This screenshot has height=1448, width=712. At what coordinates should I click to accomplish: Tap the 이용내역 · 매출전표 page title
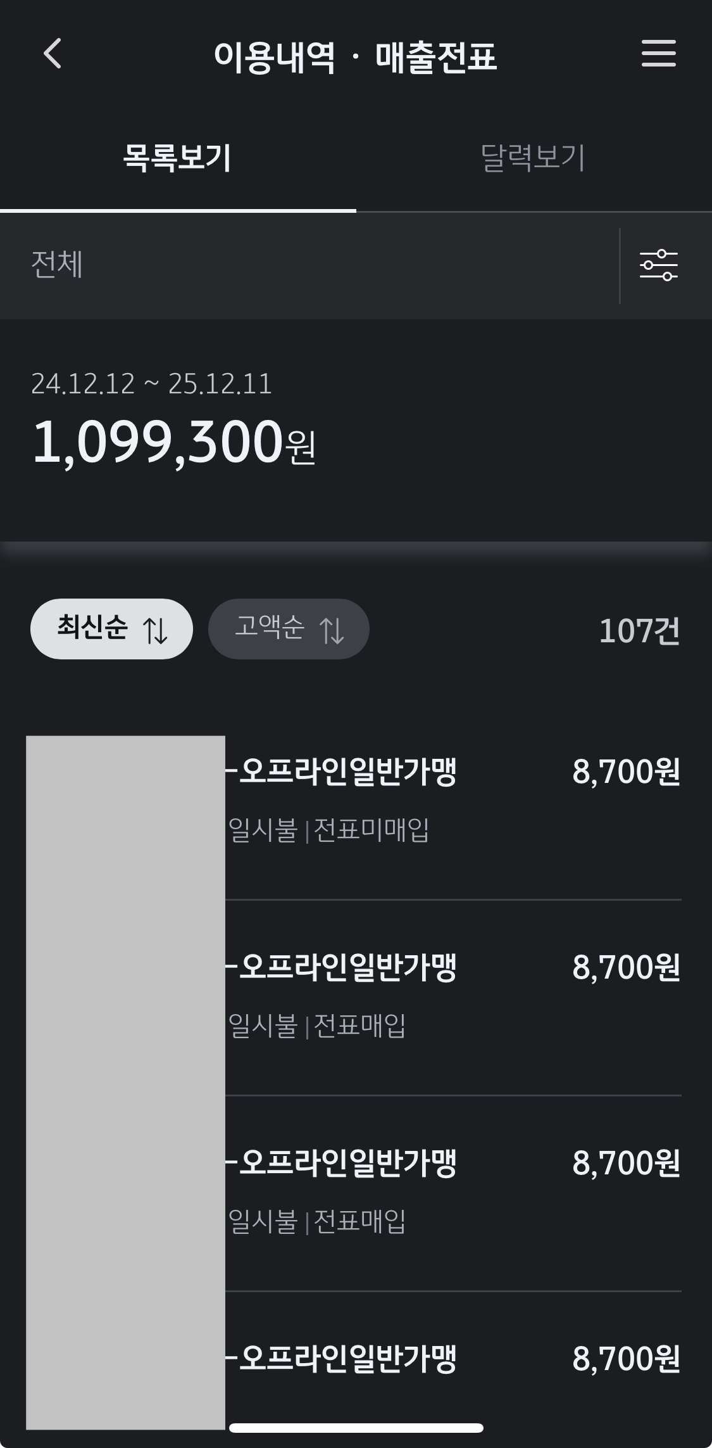coord(356,57)
